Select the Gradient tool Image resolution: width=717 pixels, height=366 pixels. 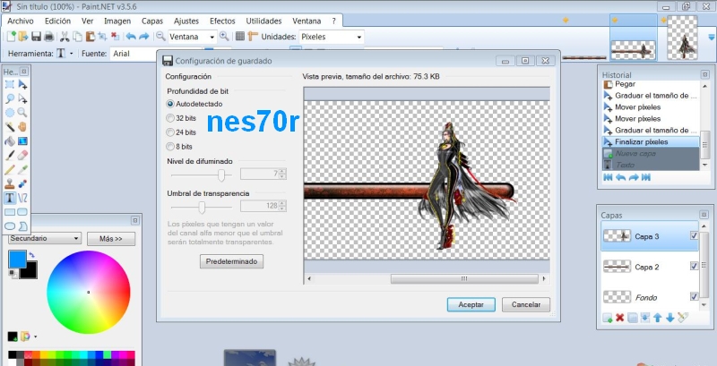22,141
